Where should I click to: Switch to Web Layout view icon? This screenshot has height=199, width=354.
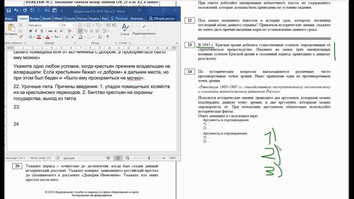click(x=128, y=158)
